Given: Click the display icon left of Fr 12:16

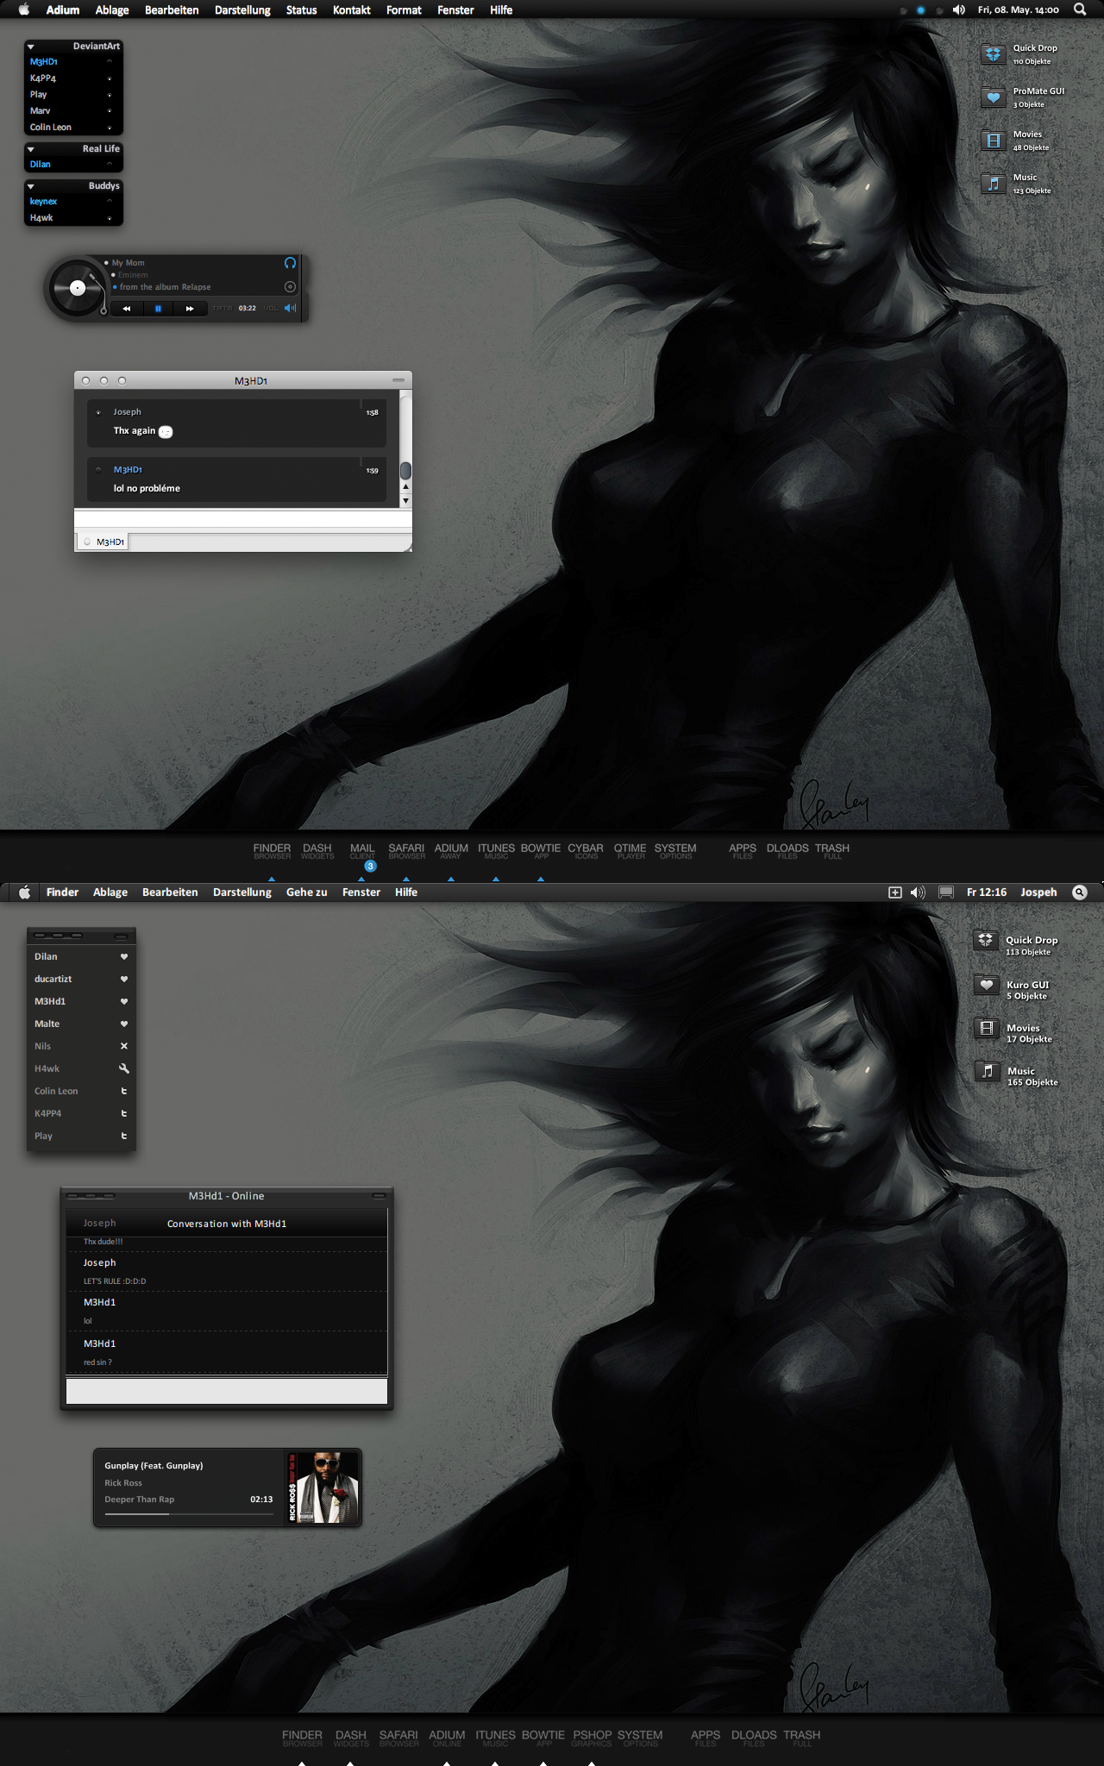Looking at the screenshot, I should click(946, 892).
